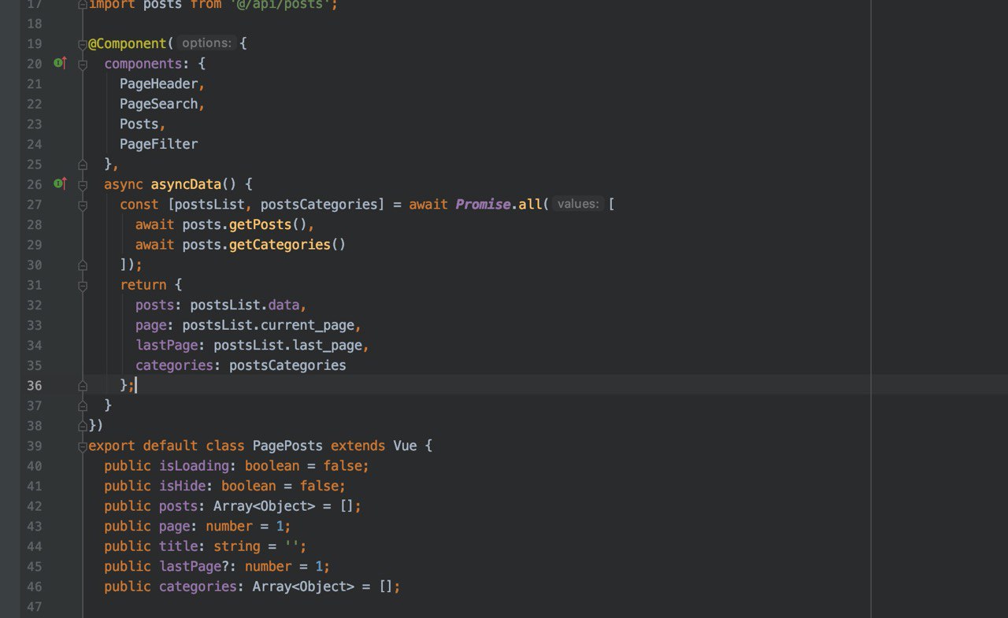Click the 'title' property on line 44
The image size is (1008, 618).
pyautogui.click(x=178, y=546)
